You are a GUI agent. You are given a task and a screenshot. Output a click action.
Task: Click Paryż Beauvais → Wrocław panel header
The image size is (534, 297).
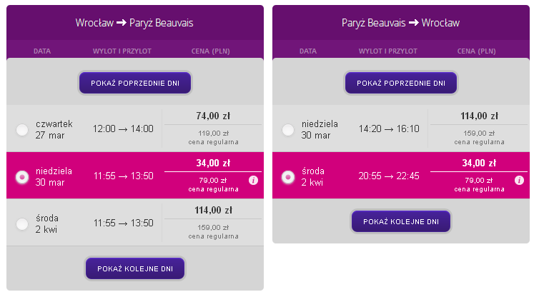[x=400, y=23]
